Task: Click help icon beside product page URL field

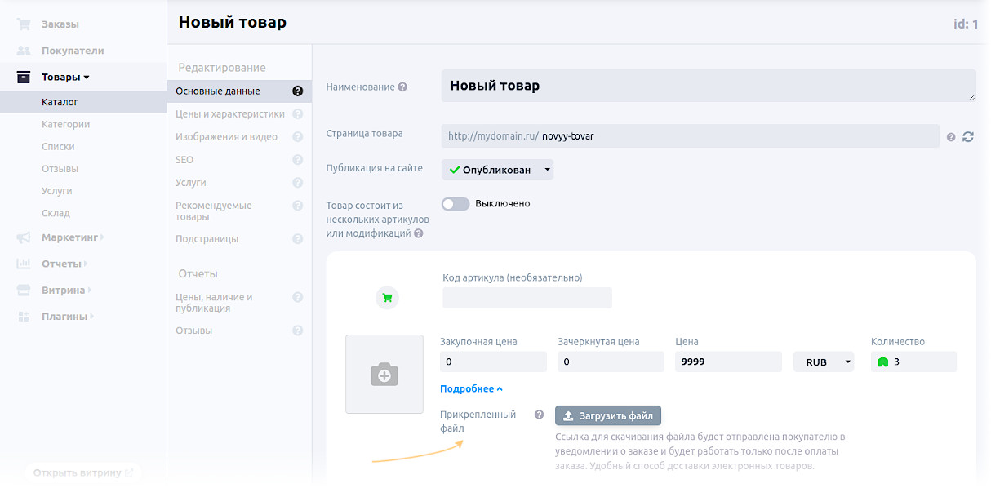Action: pyautogui.click(x=951, y=137)
